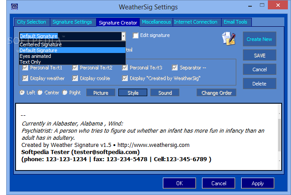The height and width of the screenshot is (195, 291).
Task: Open the Signature Settings tab
Action: click(72, 22)
